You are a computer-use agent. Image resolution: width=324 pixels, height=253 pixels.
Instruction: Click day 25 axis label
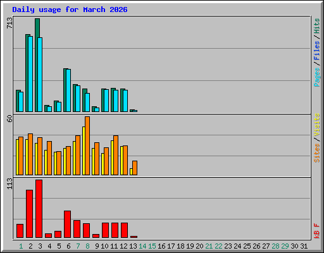(x=247, y=246)
